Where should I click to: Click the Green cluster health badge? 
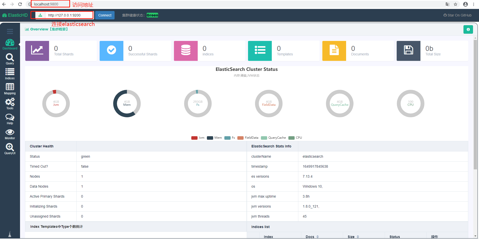pyautogui.click(x=152, y=15)
